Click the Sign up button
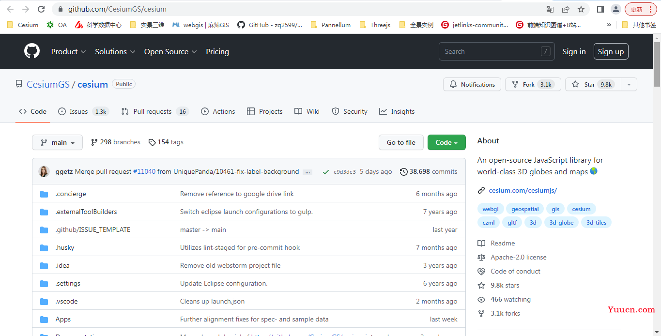The image size is (661, 336). coord(611,51)
